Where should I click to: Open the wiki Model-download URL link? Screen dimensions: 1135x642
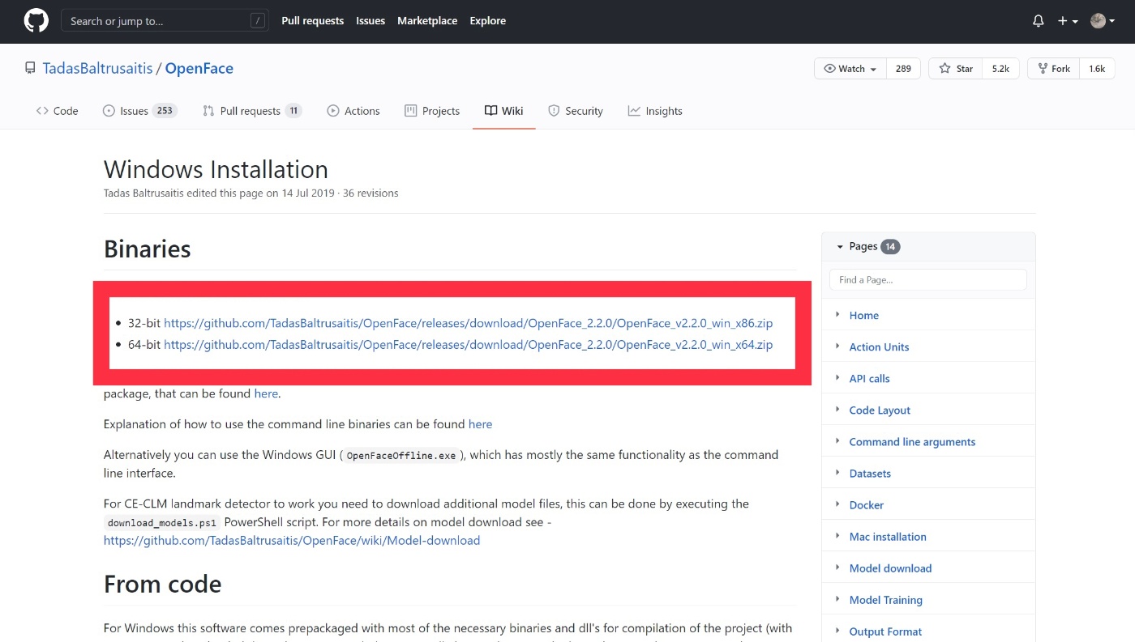click(x=292, y=540)
